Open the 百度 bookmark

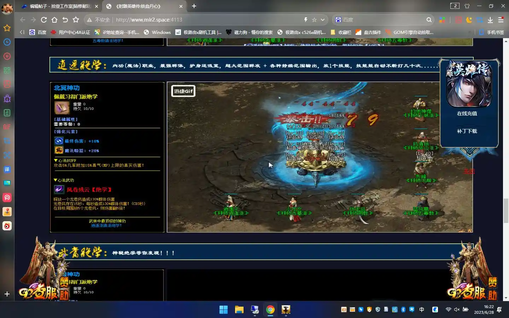pyautogui.click(x=38, y=32)
